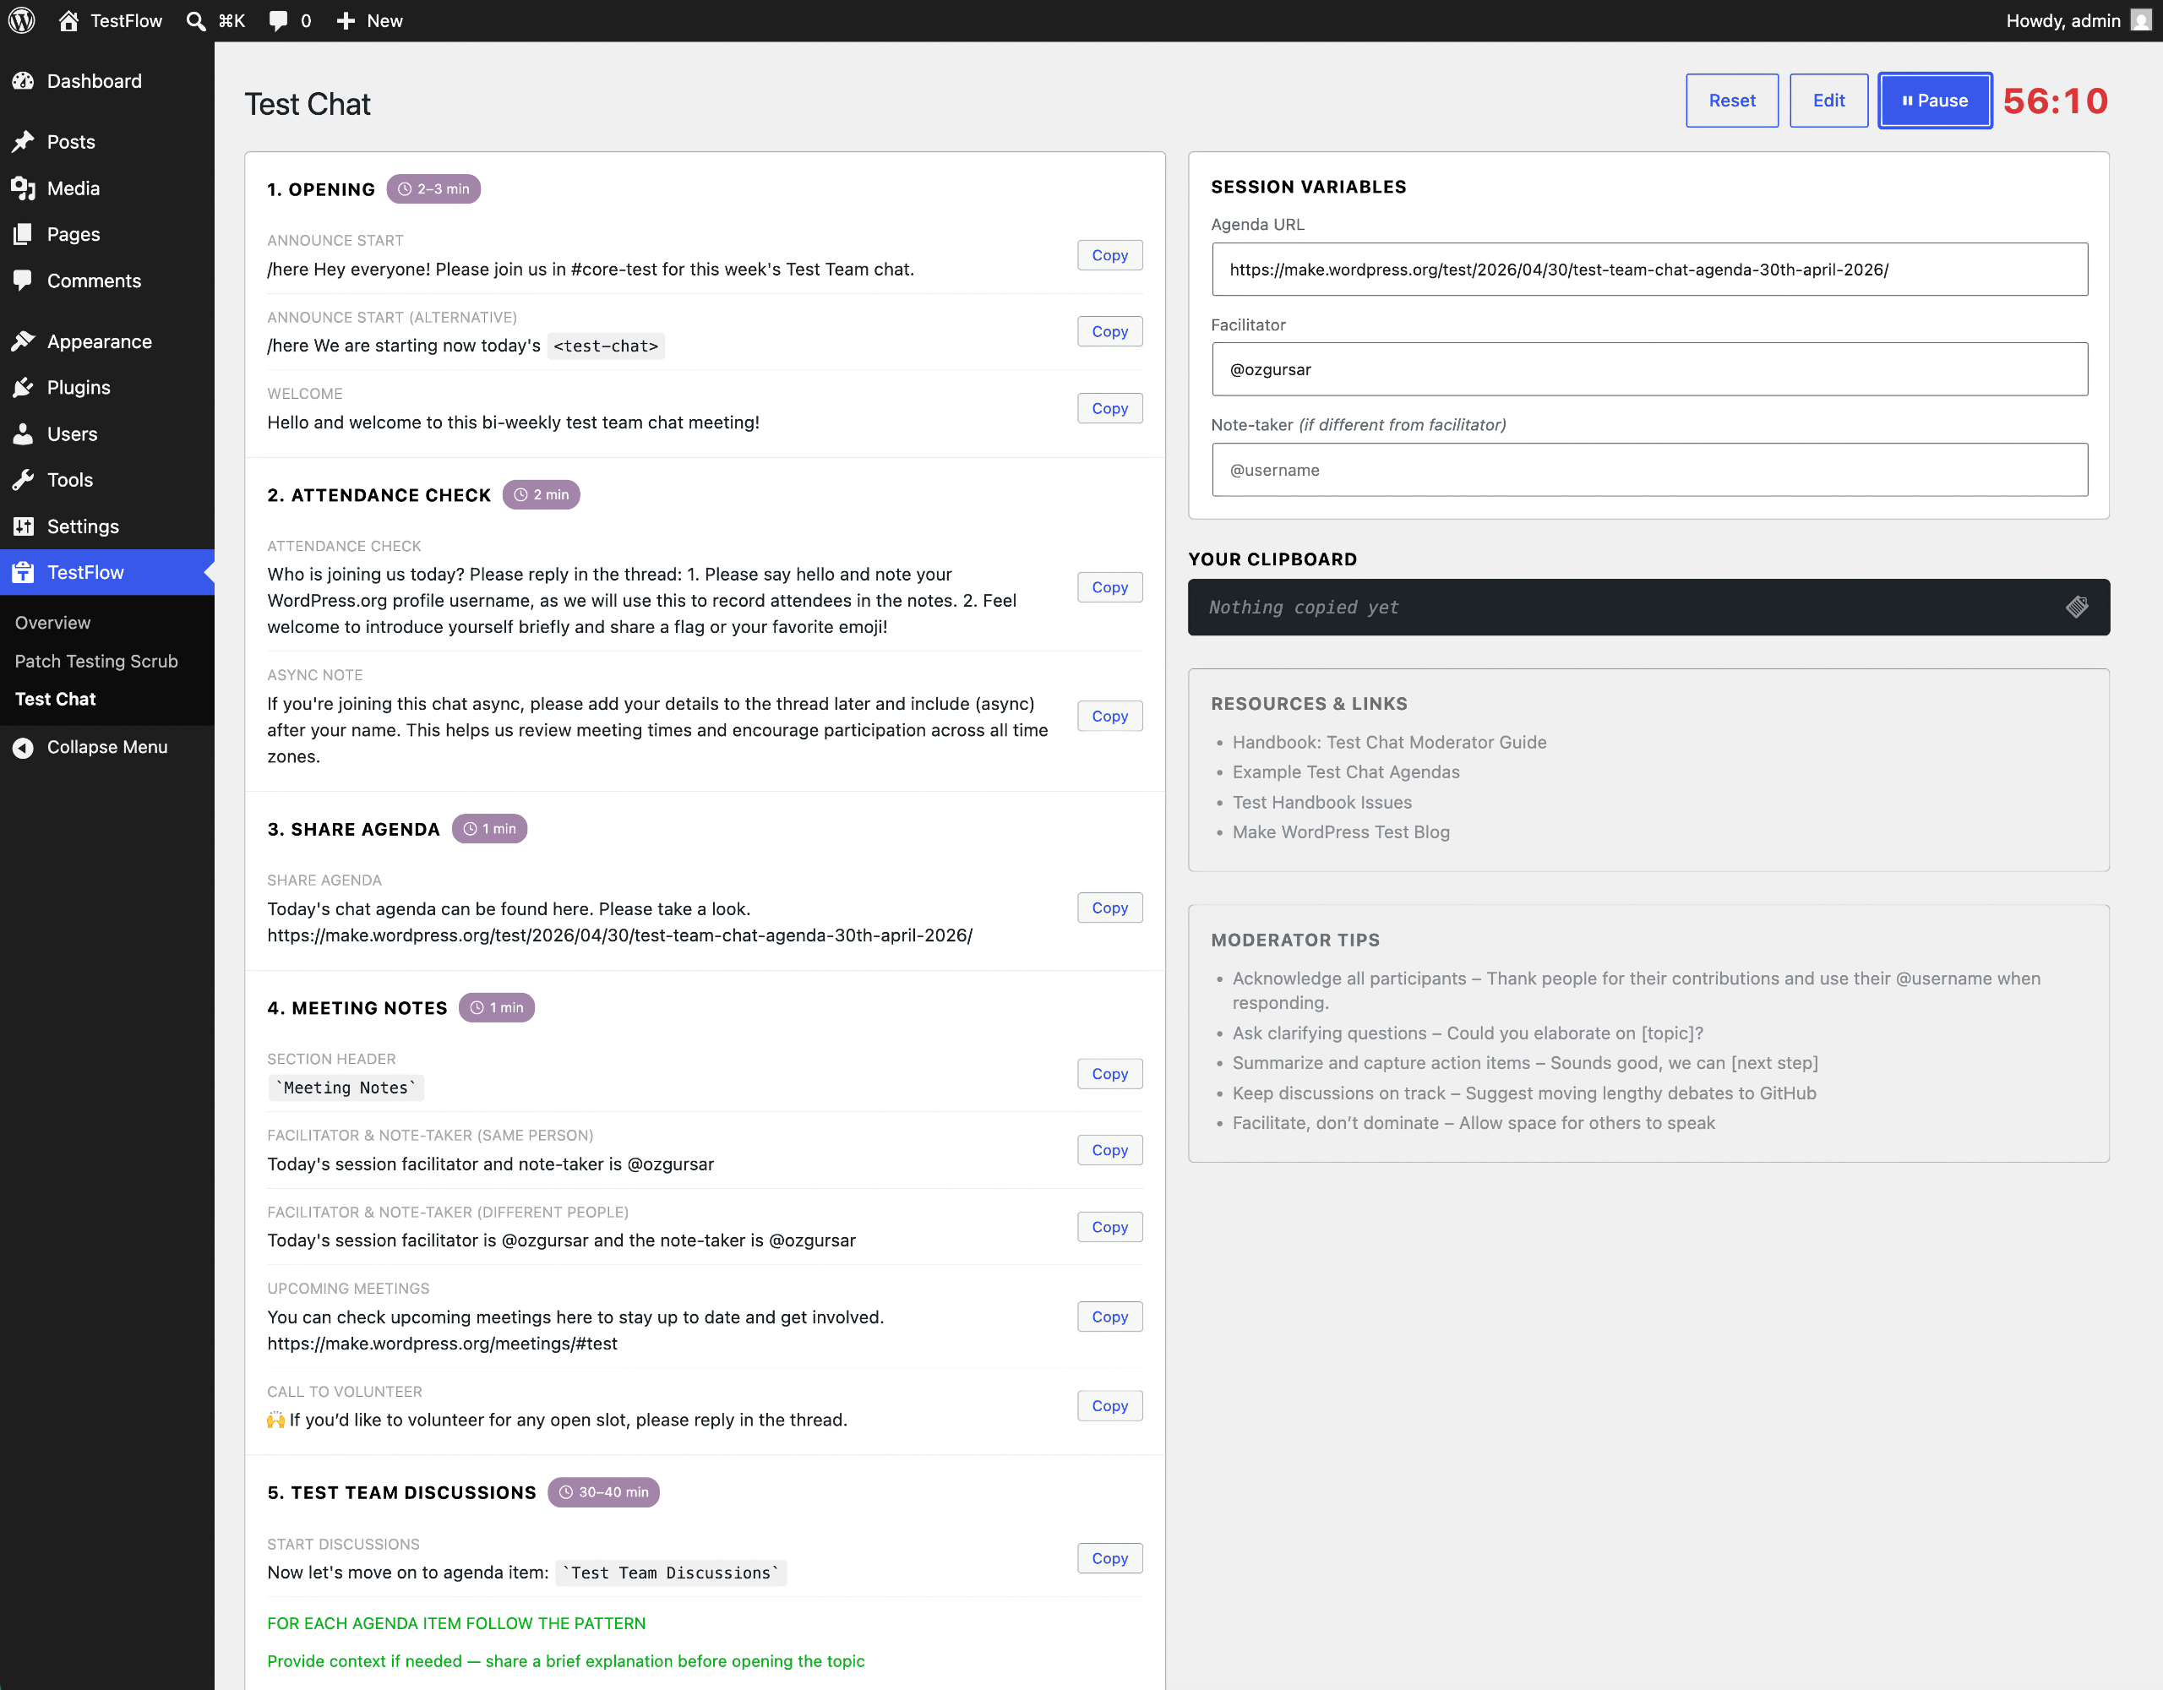2163x1690 pixels.
Task: Click the 56:10 timer display
Action: [x=2055, y=101]
